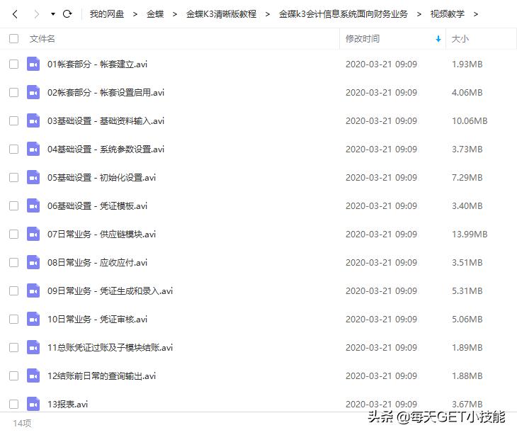
Task: Open file 08日常业务 - 应收应付.avi
Action: (x=97, y=263)
